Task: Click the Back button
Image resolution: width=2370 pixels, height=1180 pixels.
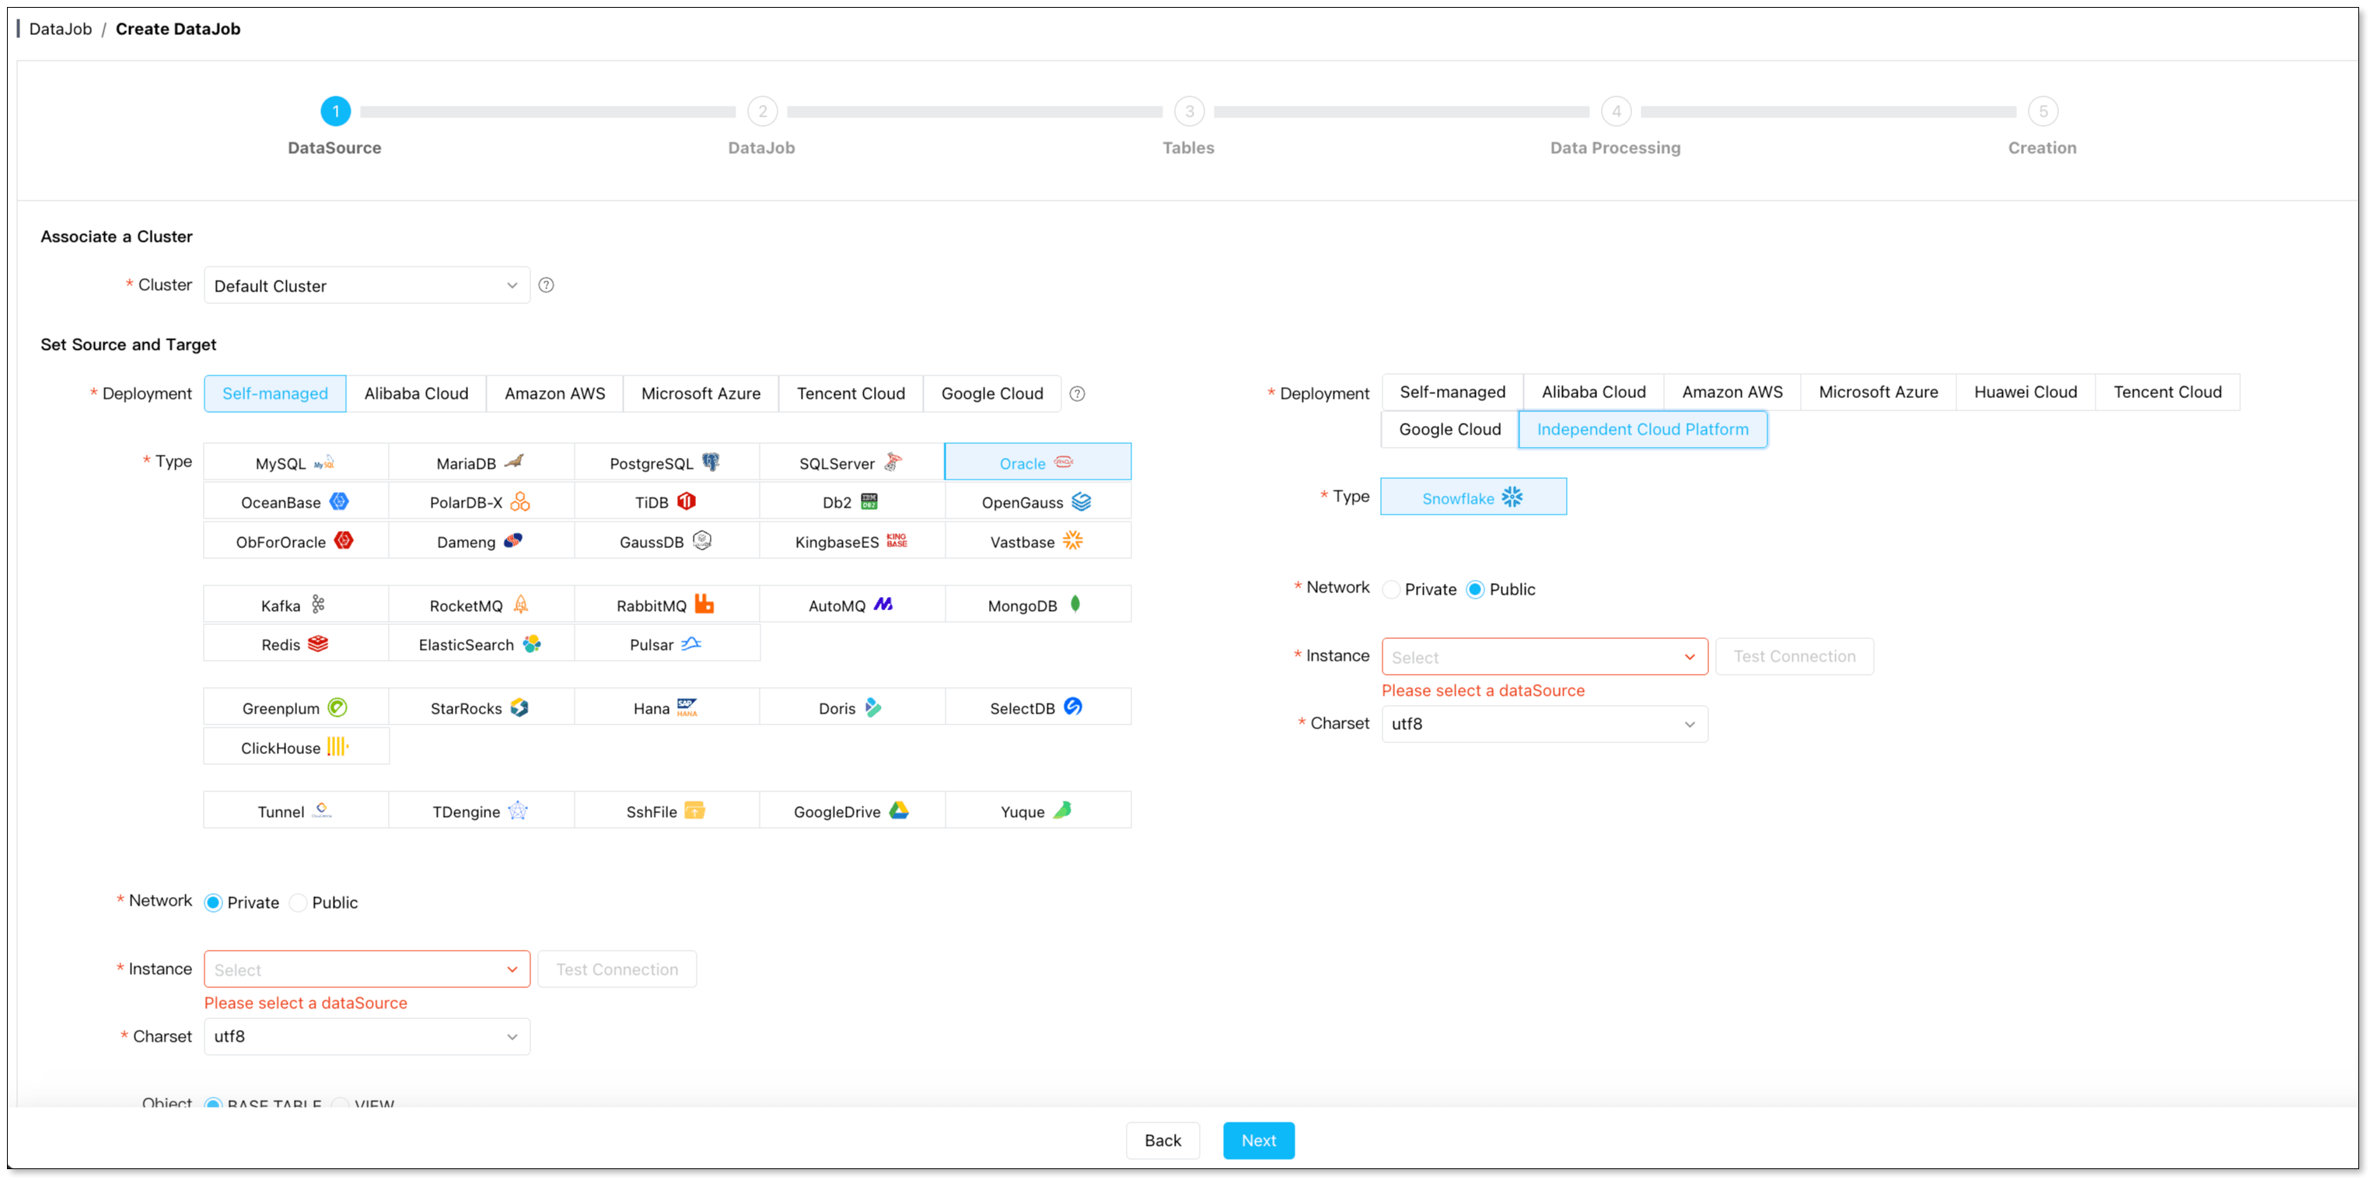Action: pos(1163,1140)
